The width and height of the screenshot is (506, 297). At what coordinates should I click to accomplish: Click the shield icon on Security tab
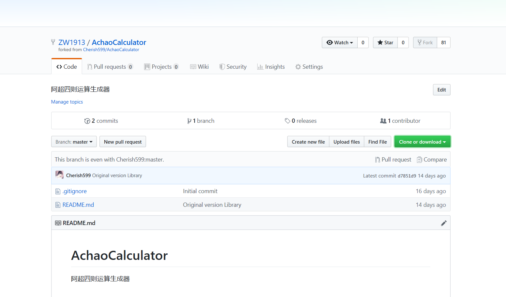(222, 67)
